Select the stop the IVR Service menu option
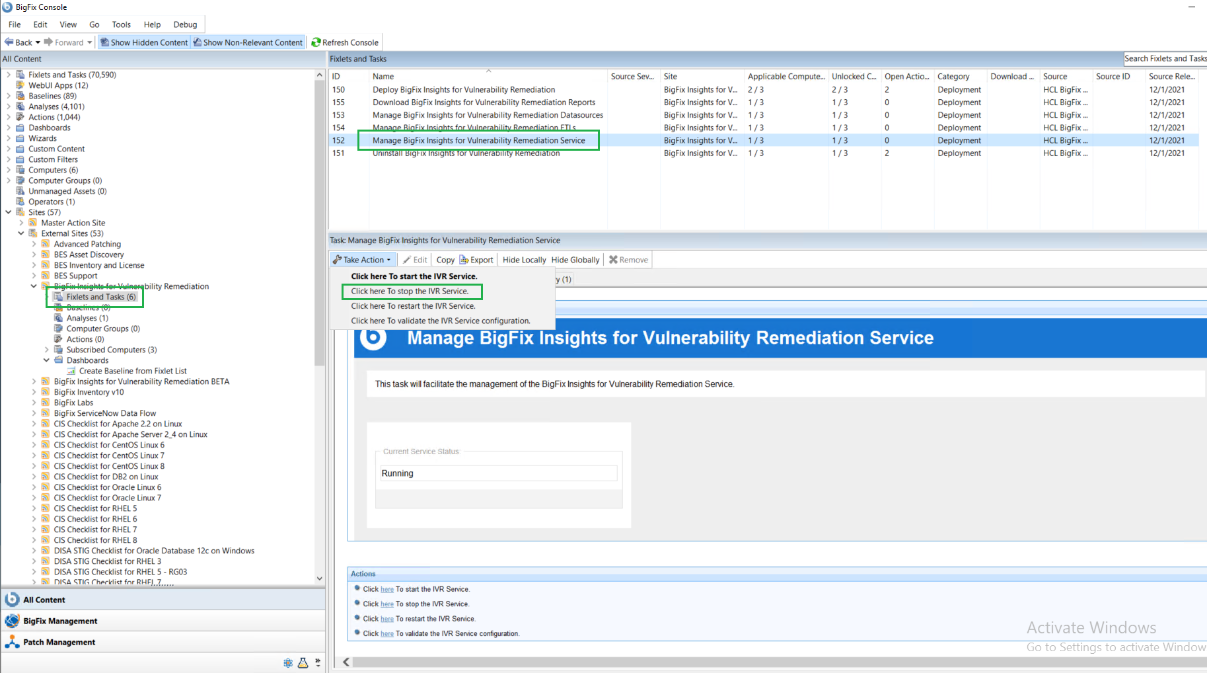Screen dimensions: 1207x673 click(410, 292)
